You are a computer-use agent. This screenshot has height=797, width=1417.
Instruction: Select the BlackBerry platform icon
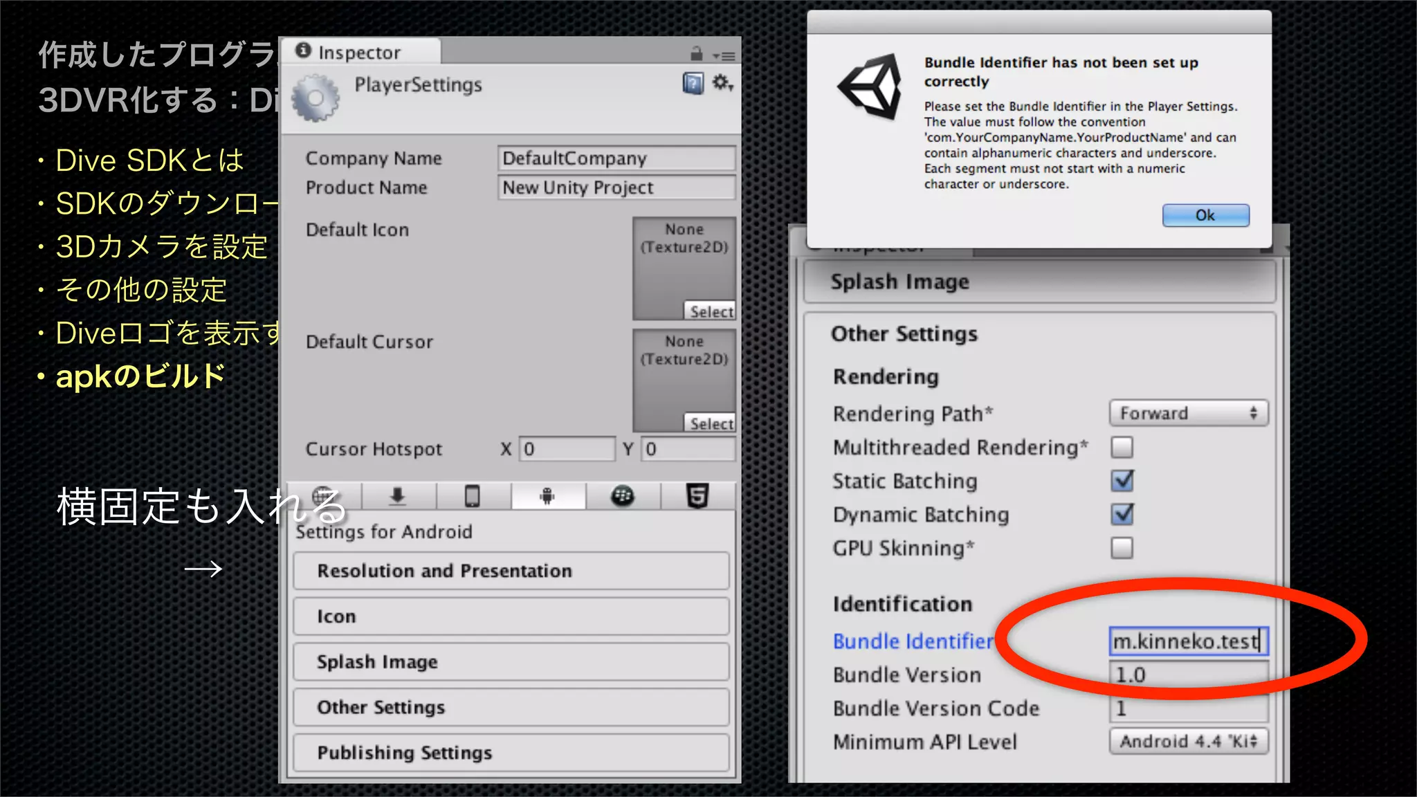tap(622, 496)
